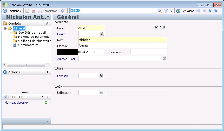Image resolution: width=224 pixels, height=131 pixels.
Task: Click the new record icon in toolbar
Action: pos(27,11)
